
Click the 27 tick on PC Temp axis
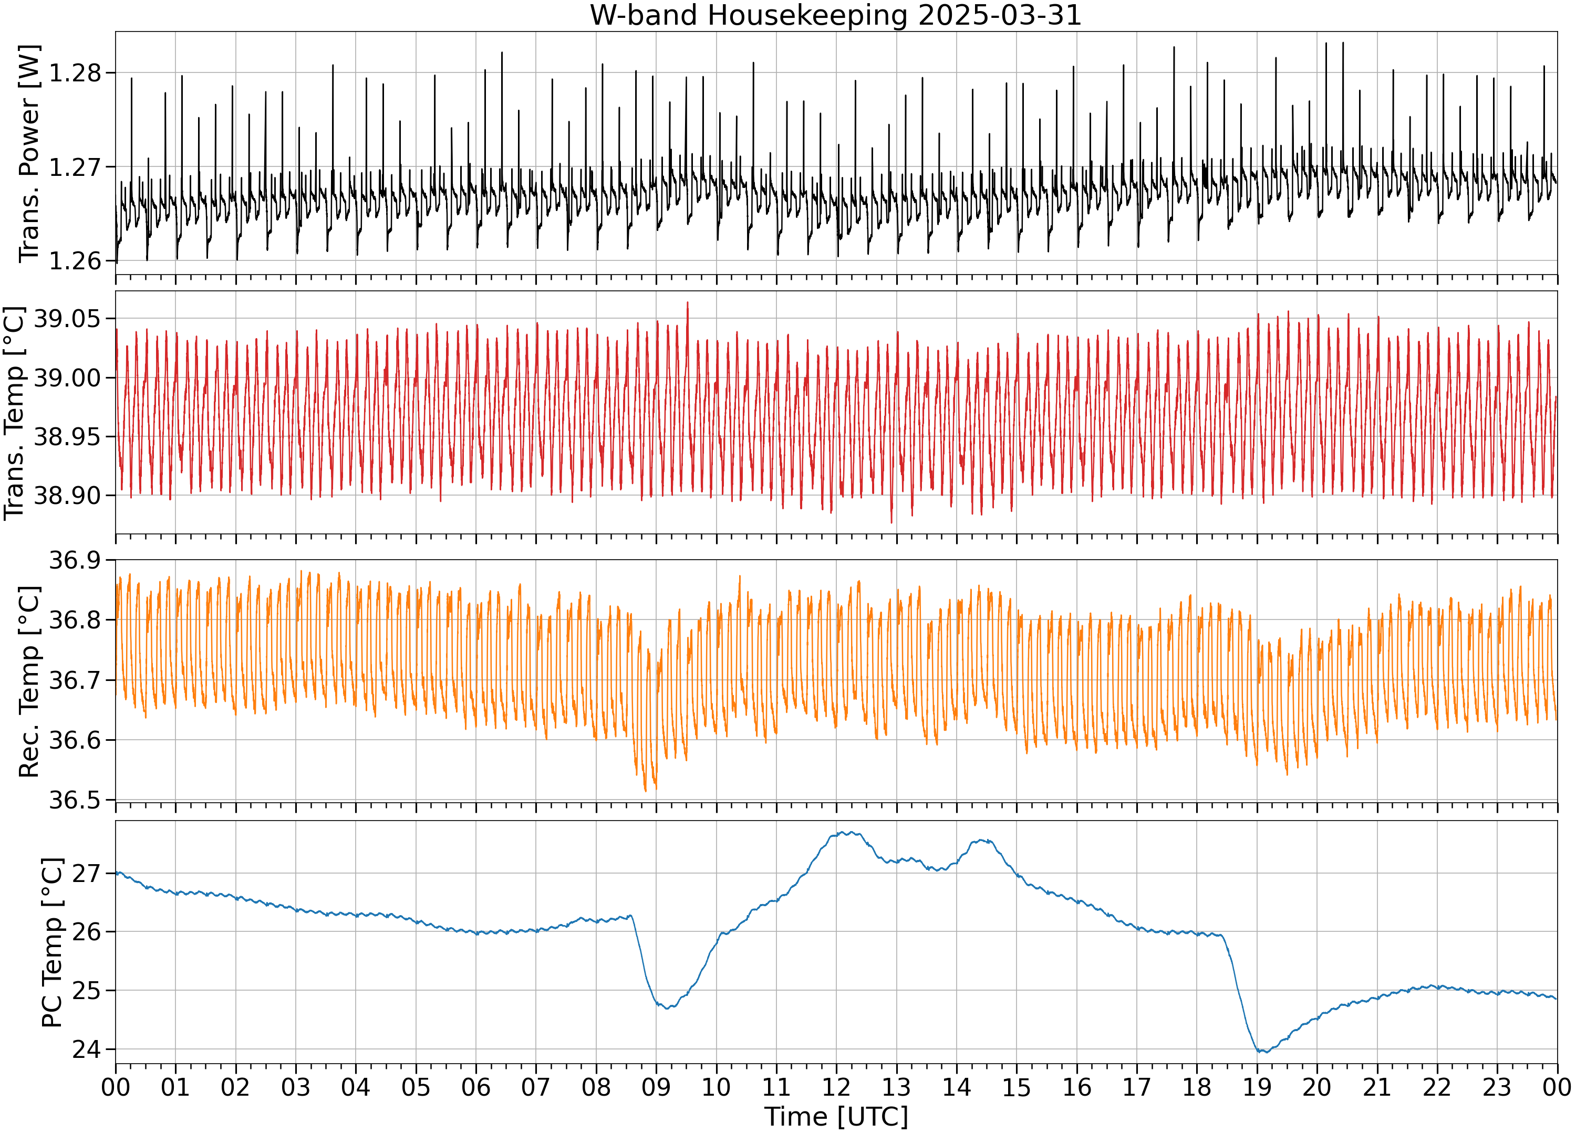click(x=87, y=873)
